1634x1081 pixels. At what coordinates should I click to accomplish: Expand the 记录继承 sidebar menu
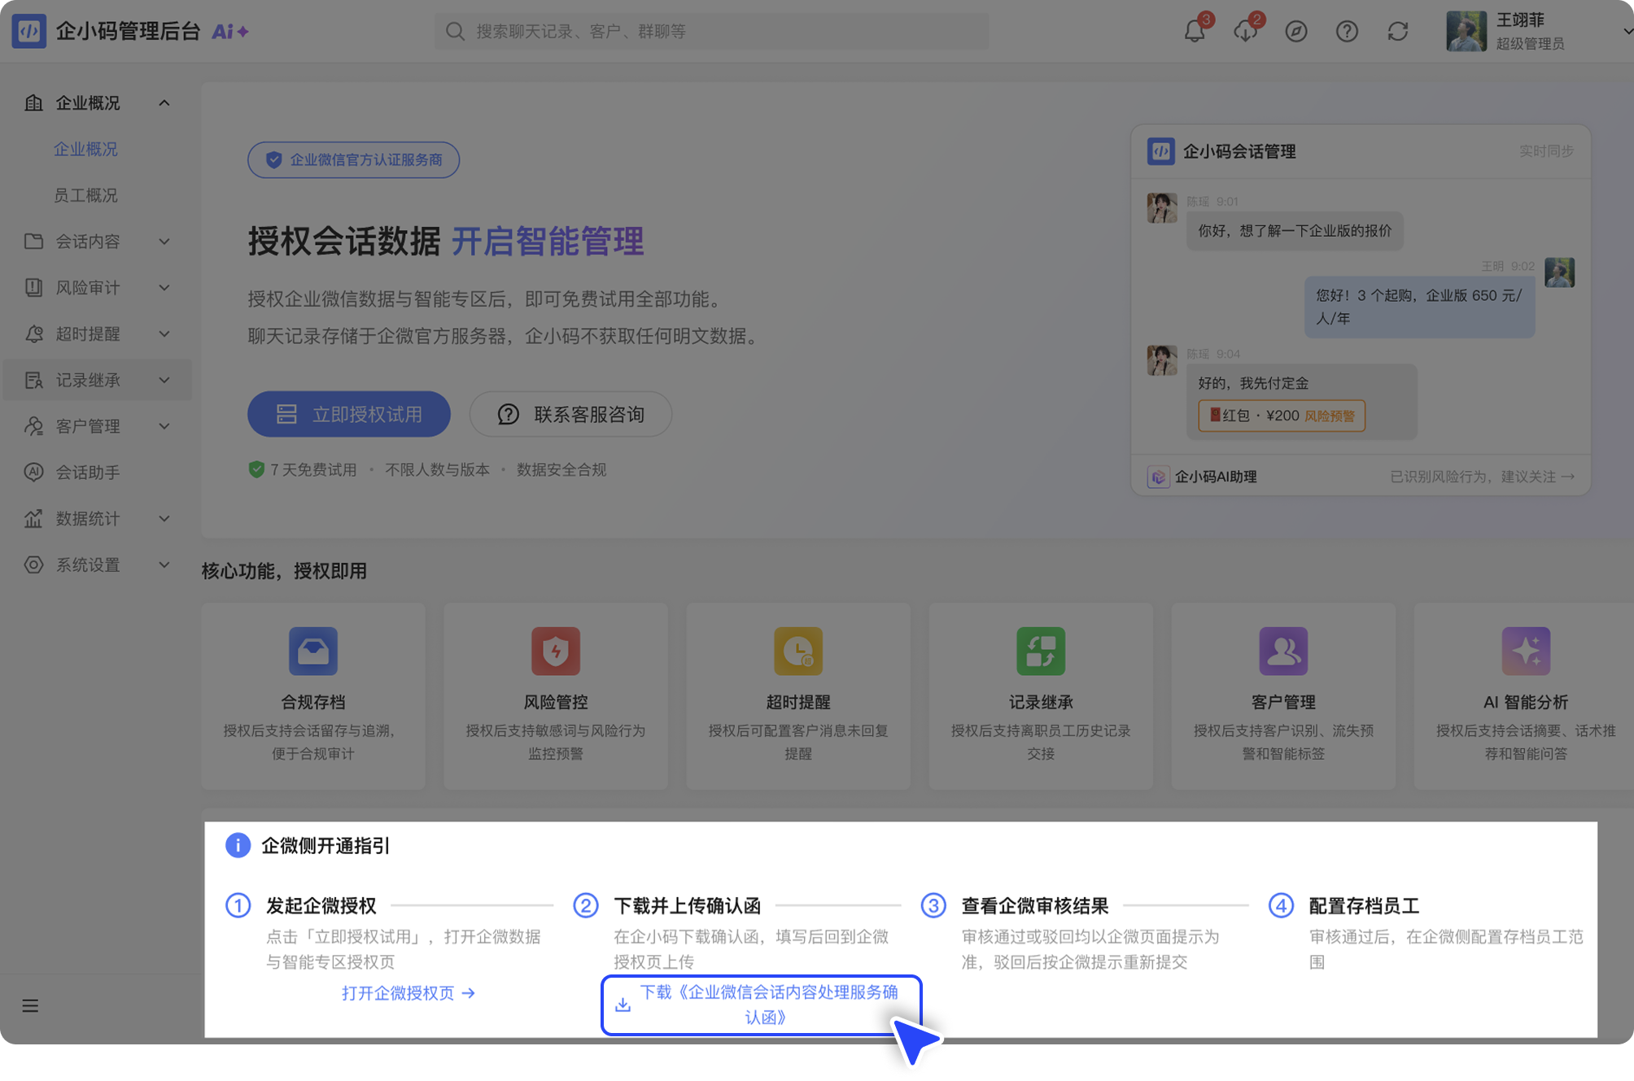pyautogui.click(x=164, y=380)
